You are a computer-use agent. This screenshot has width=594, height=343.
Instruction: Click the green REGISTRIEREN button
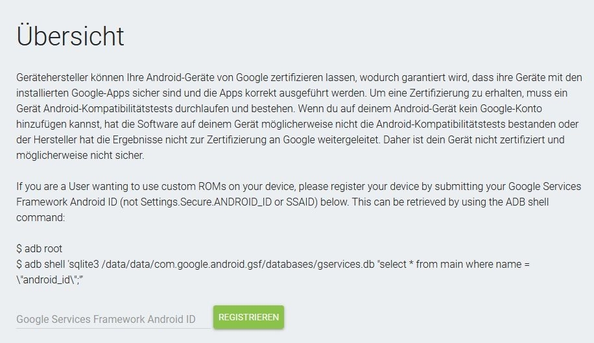(248, 317)
